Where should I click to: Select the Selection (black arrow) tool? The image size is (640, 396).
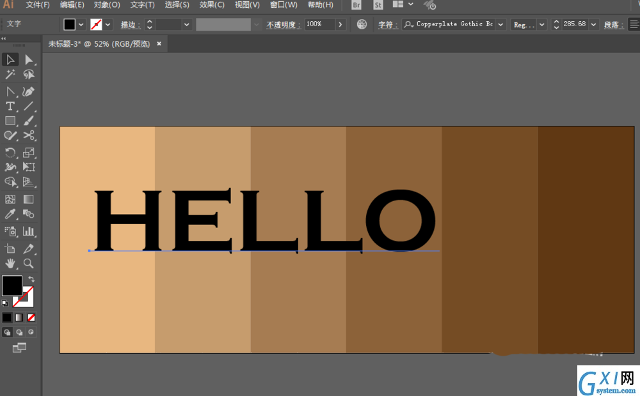[10, 59]
